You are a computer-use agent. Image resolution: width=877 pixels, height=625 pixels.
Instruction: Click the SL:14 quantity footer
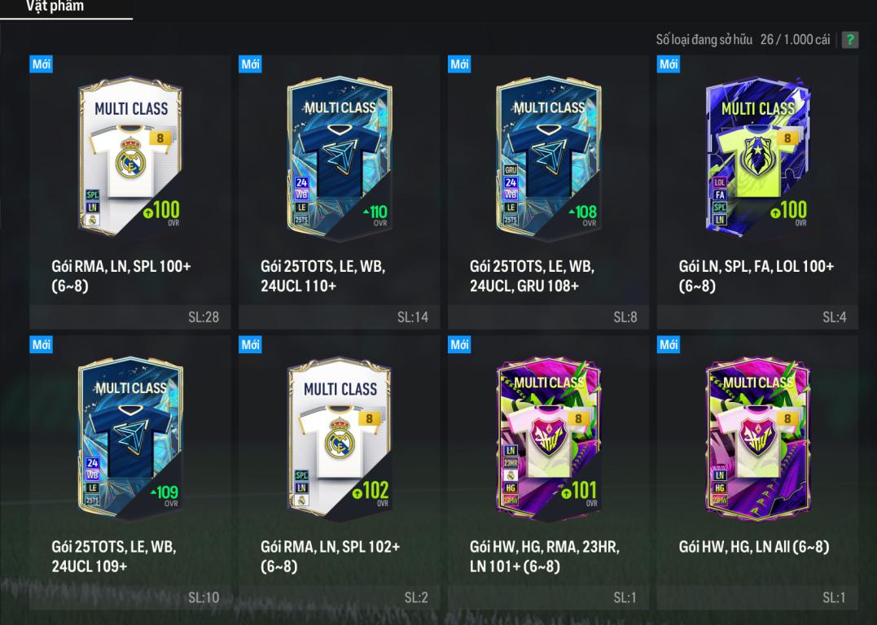[x=339, y=317]
